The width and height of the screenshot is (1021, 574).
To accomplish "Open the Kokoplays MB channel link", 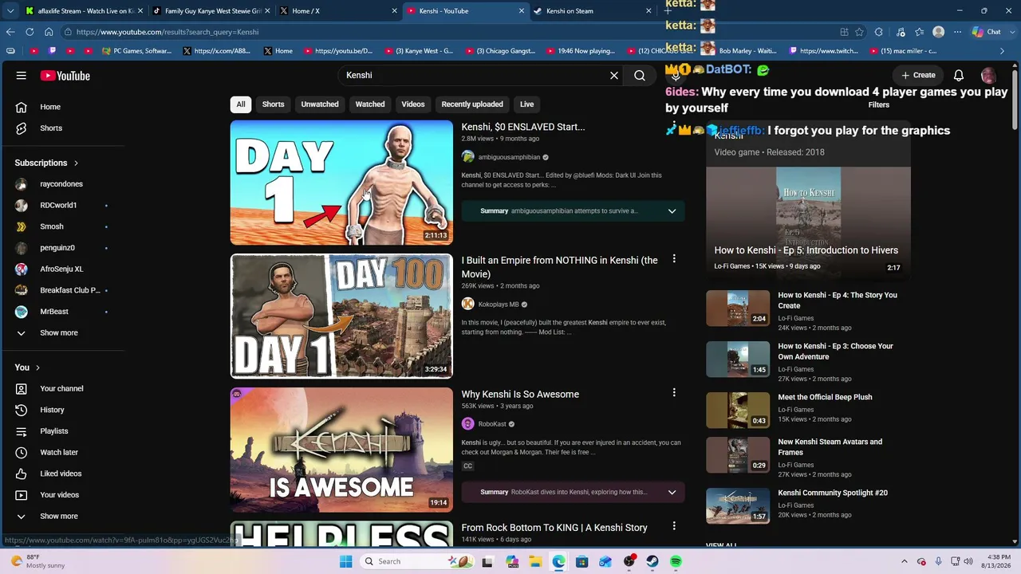I will [x=499, y=305].
